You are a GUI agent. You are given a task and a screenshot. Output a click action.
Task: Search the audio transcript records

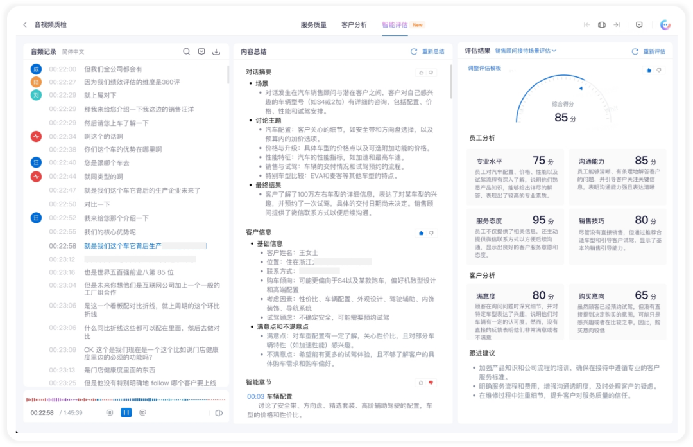click(187, 51)
